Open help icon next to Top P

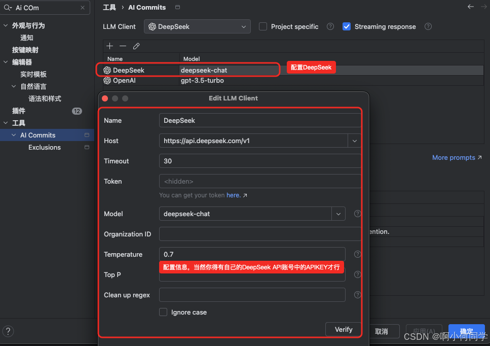tap(358, 274)
